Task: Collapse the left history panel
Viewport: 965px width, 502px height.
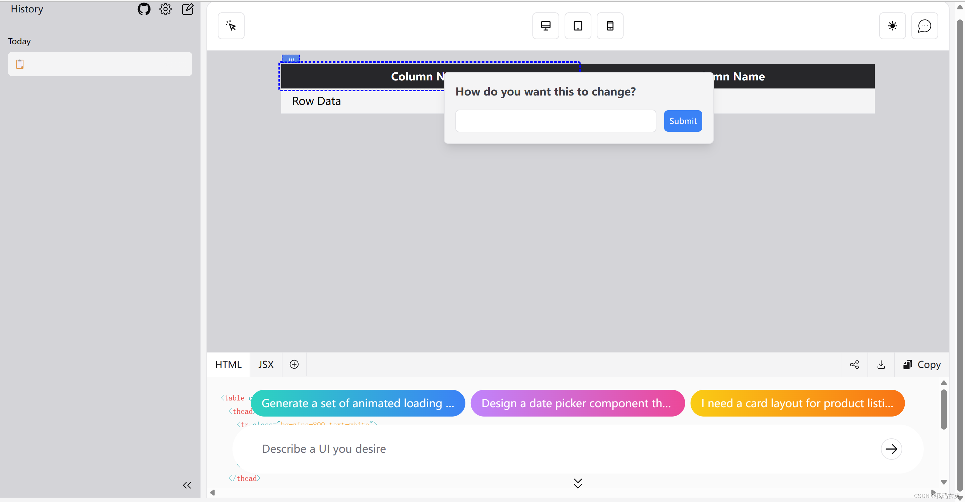Action: (188, 484)
